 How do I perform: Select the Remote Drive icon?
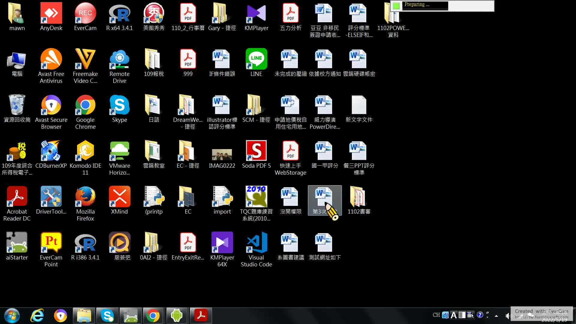119,66
